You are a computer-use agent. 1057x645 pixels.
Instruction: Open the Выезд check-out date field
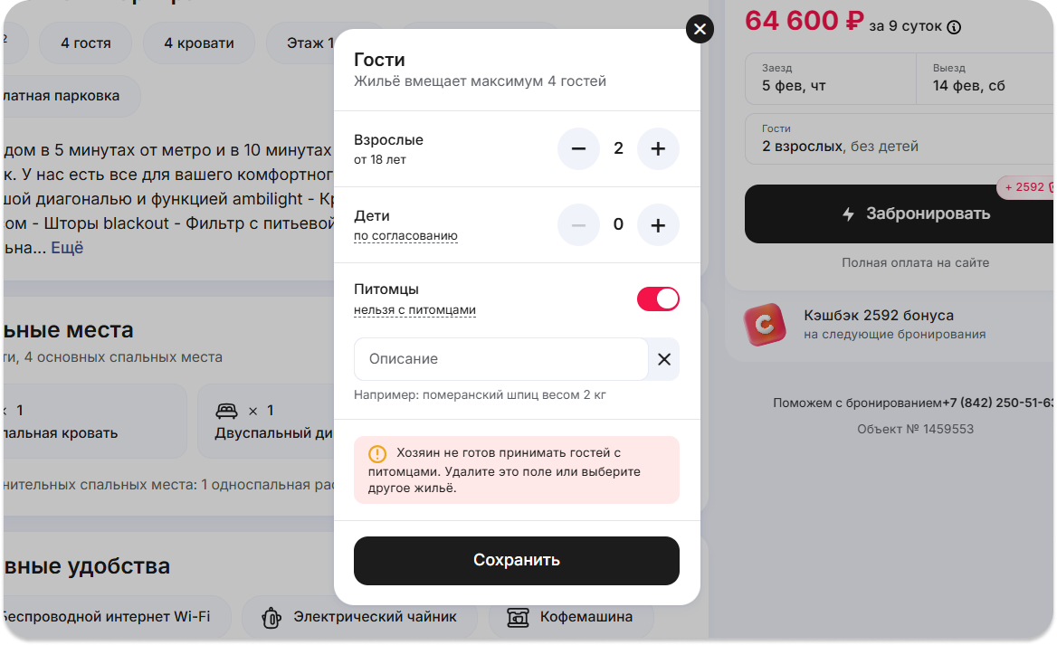(x=986, y=78)
